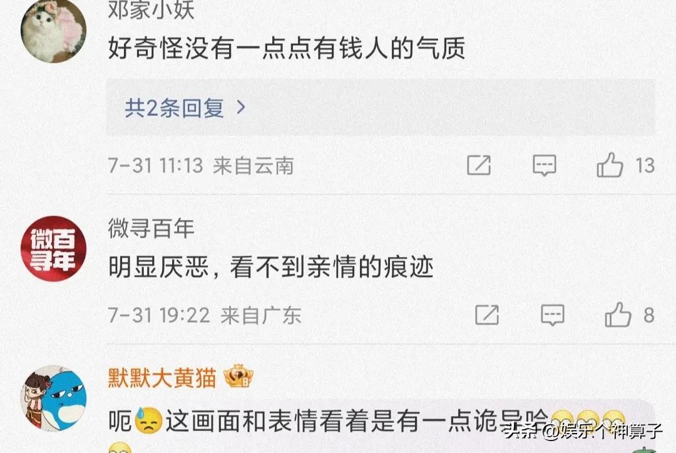Tap the 13 like count
The image size is (676, 453).
[x=645, y=165]
